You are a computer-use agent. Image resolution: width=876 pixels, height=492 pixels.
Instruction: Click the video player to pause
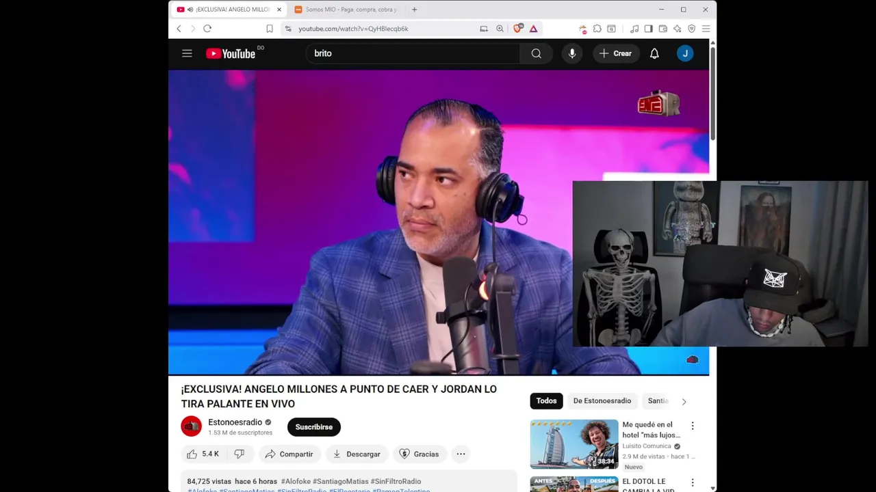pos(439,222)
